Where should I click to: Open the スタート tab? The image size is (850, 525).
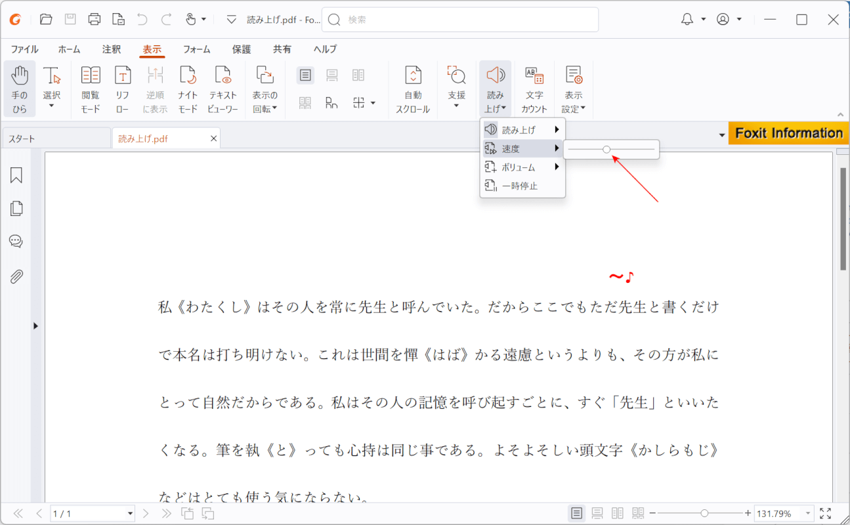point(56,138)
